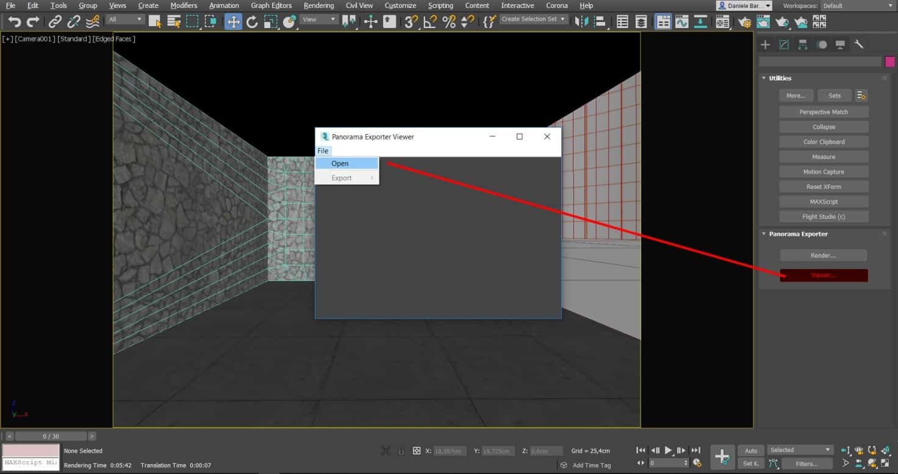Image resolution: width=898 pixels, height=474 pixels.
Task: Open the Selected key-filter dropdown
Action: (x=800, y=450)
